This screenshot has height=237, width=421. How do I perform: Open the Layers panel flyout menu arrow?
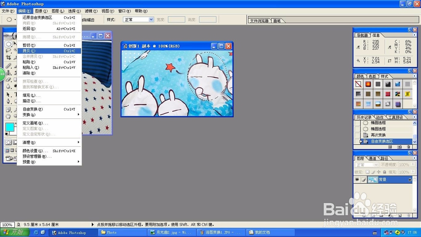pyautogui.click(x=414, y=158)
